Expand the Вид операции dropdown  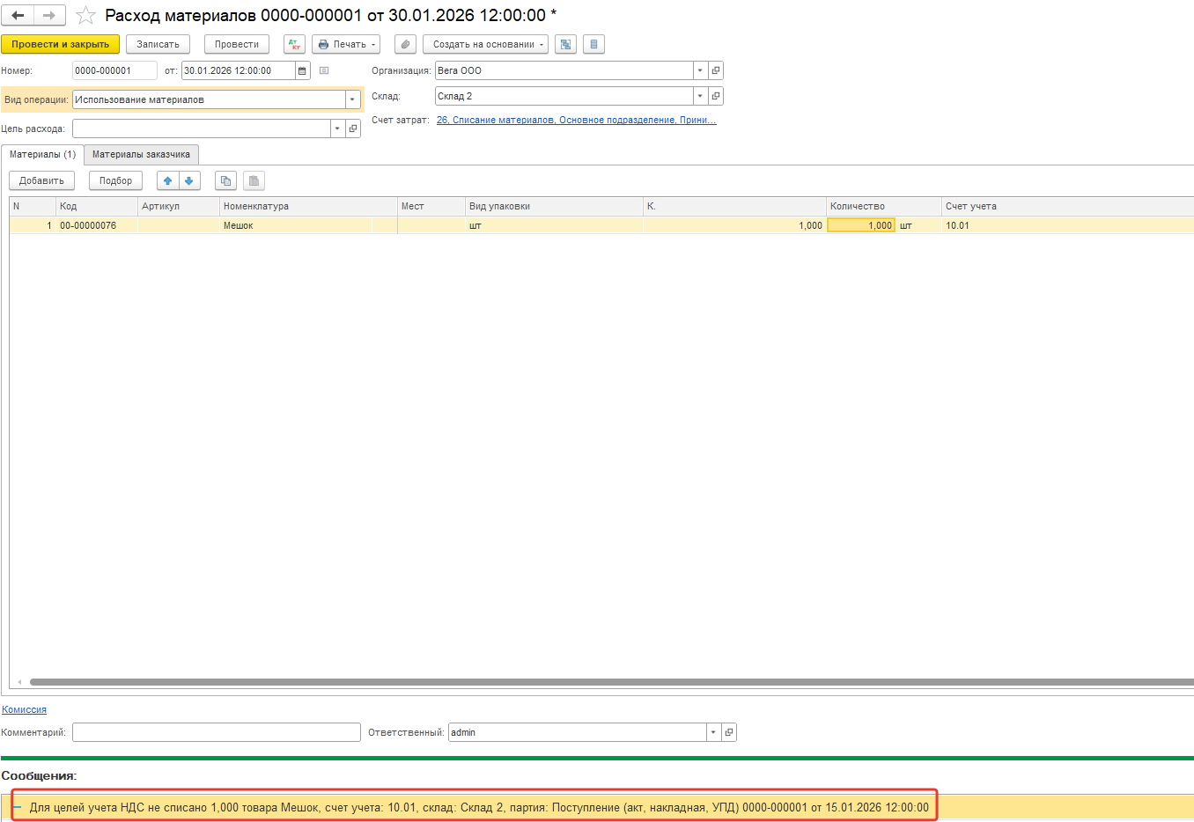click(x=352, y=99)
